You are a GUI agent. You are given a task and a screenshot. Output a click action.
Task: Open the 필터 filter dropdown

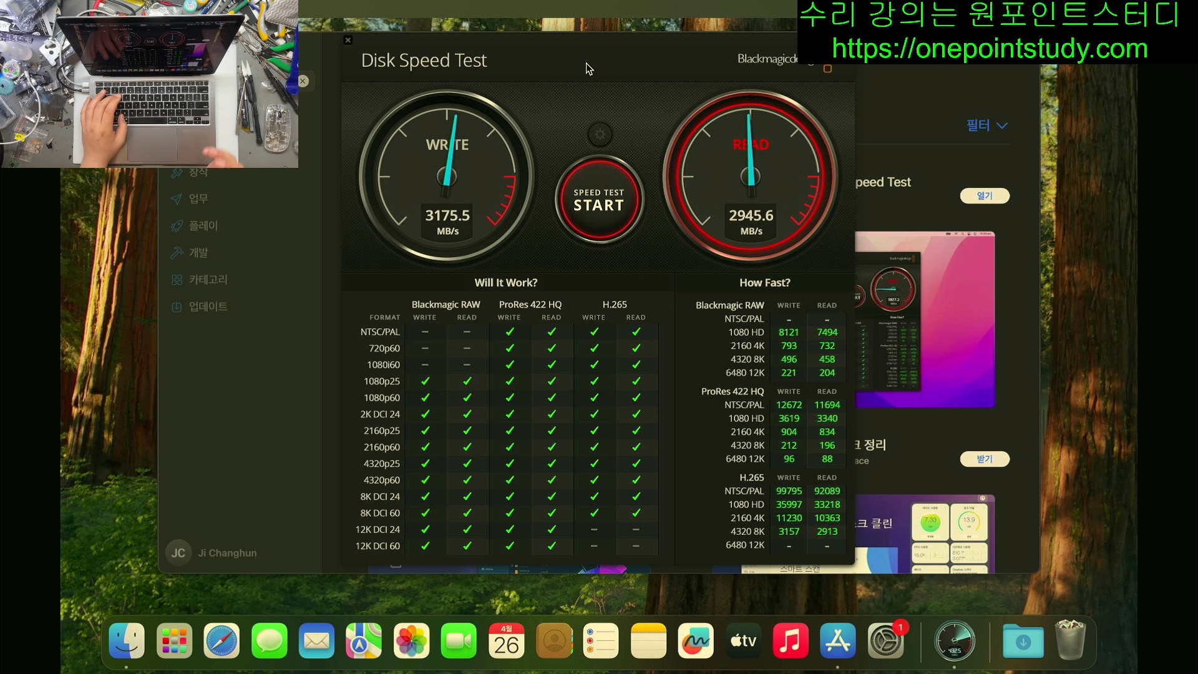(x=986, y=125)
